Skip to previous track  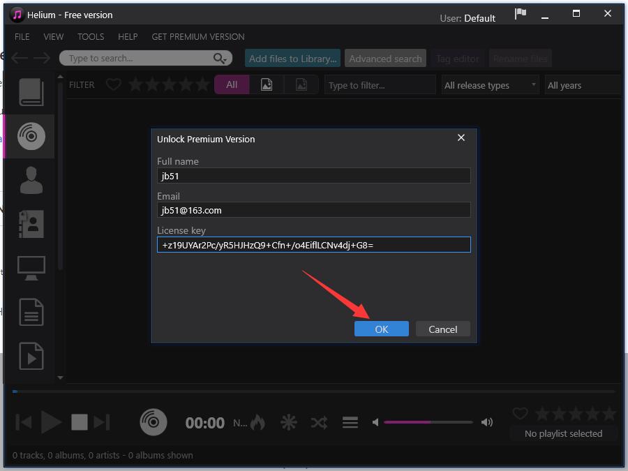[x=24, y=422]
